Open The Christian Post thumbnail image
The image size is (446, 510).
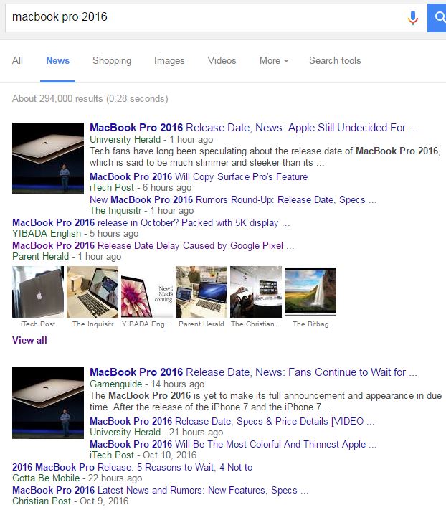(256, 292)
